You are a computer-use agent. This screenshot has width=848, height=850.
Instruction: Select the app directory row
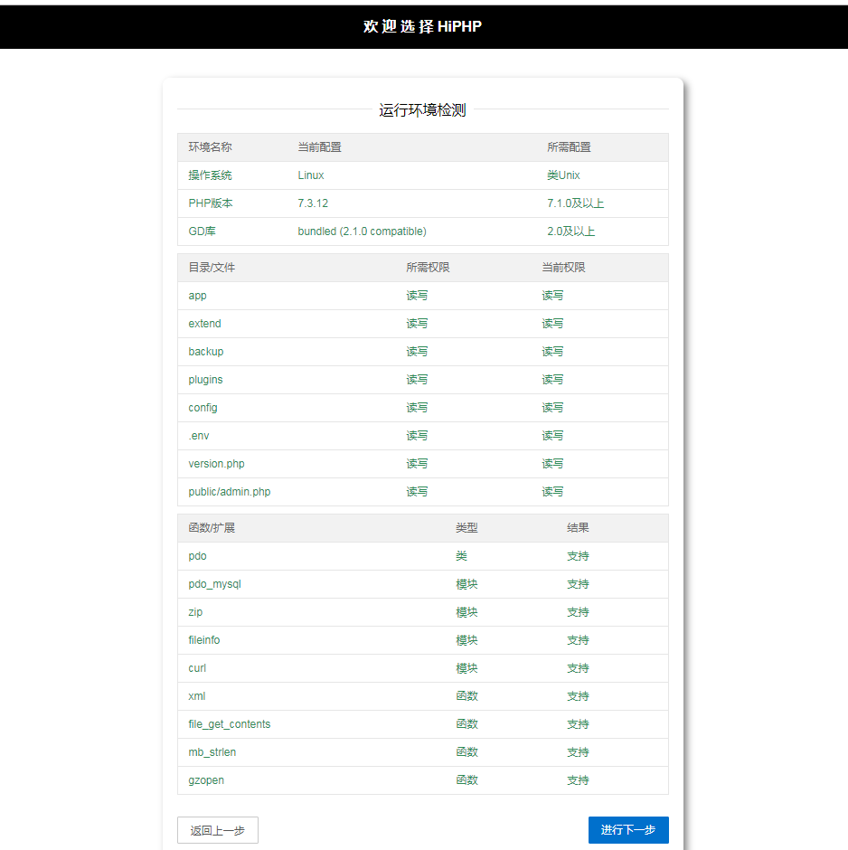(423, 296)
